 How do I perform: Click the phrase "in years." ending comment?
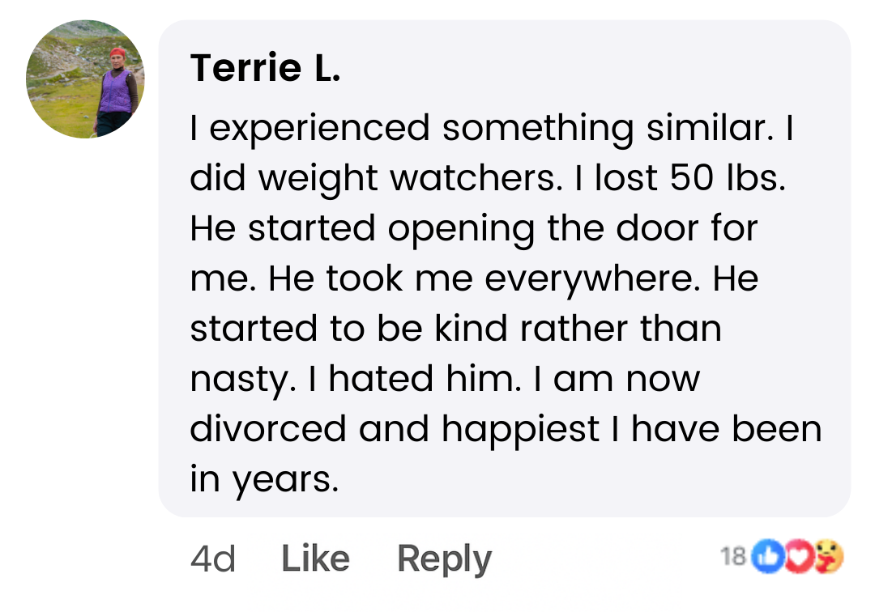point(264,480)
